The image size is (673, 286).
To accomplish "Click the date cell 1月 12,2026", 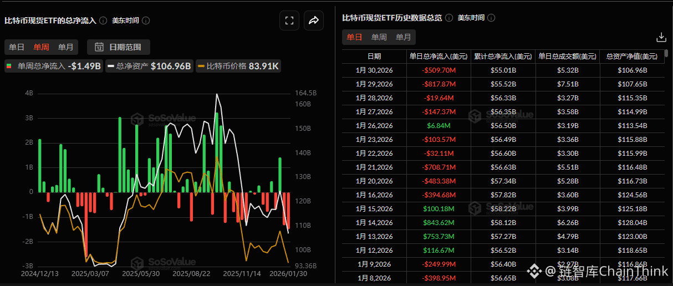I will click(374, 251).
